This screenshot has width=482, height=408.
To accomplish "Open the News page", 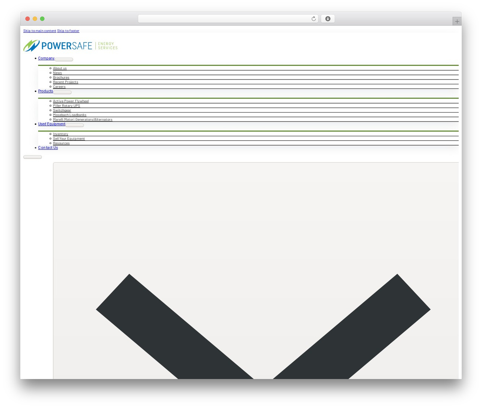I will 57,73.
